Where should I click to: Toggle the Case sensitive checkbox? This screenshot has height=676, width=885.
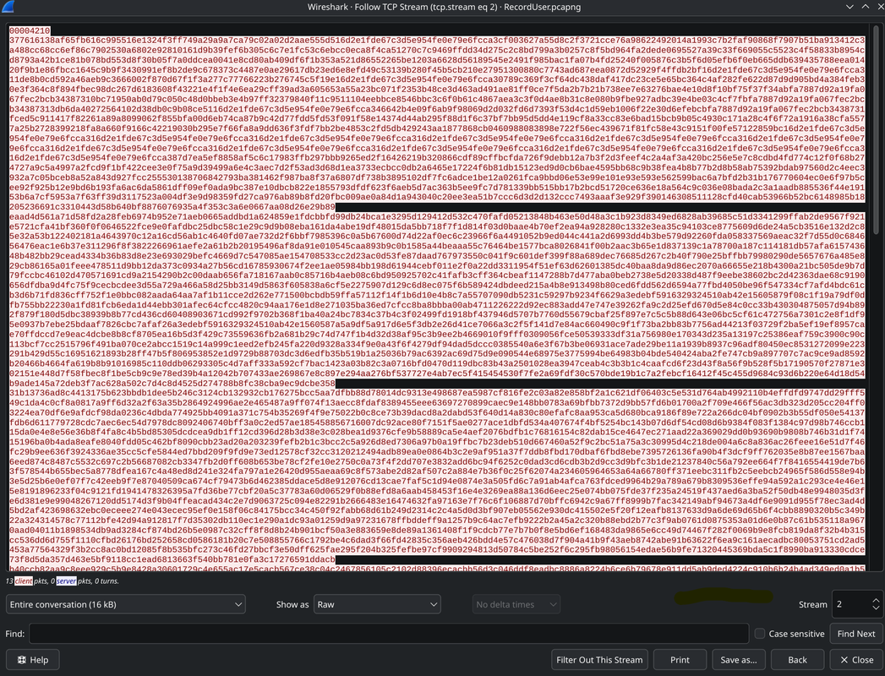click(760, 634)
